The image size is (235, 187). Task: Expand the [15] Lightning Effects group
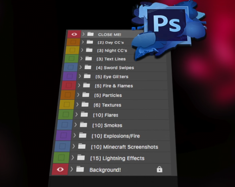[73, 158]
